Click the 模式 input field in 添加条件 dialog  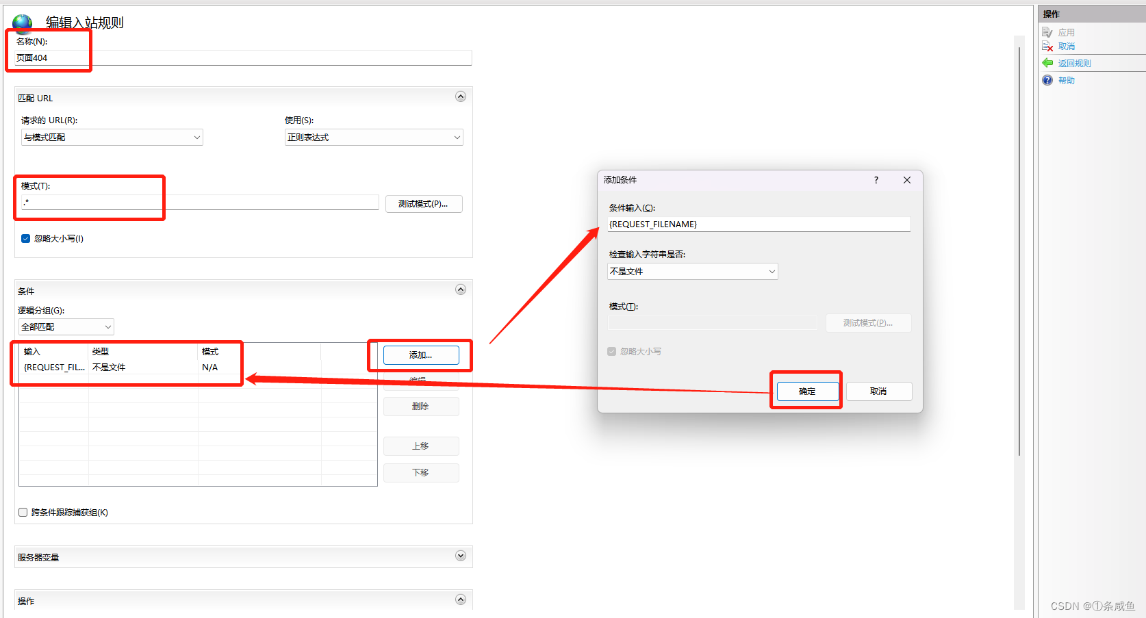coord(713,323)
